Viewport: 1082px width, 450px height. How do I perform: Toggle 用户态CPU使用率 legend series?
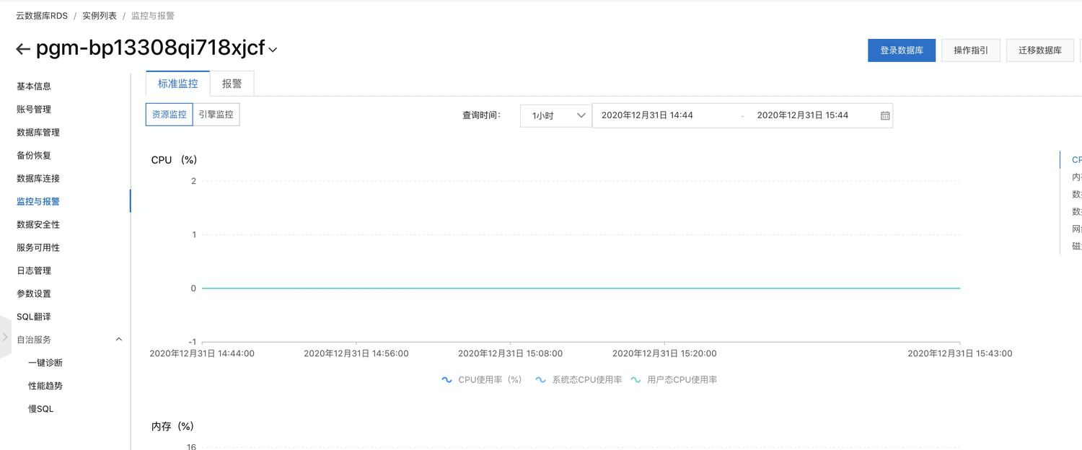pyautogui.click(x=674, y=380)
